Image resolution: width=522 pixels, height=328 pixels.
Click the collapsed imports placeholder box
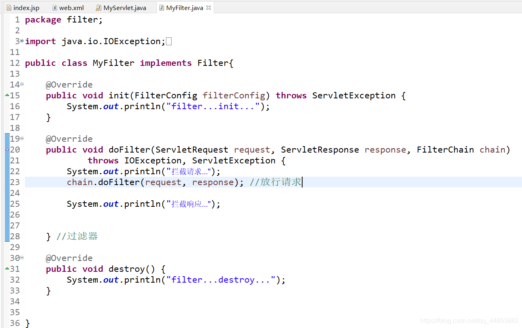pyautogui.click(x=169, y=41)
